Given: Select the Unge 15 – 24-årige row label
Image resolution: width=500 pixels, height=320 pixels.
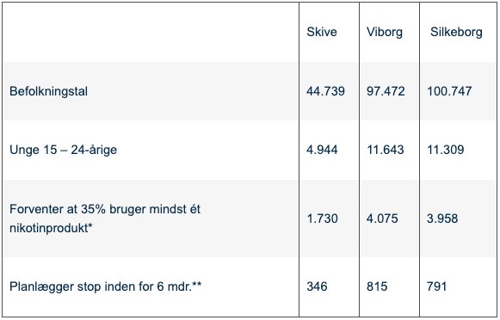Looking at the screenshot, I should click(63, 150).
